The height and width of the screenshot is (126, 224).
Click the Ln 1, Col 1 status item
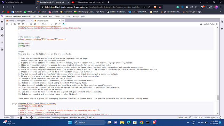tap(197, 118)
